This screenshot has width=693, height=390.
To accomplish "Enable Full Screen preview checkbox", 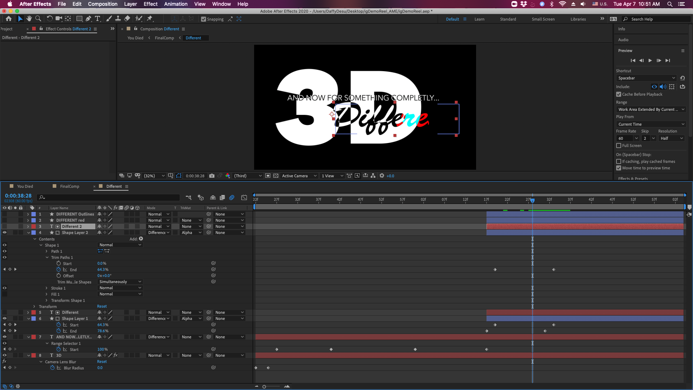I will (x=619, y=146).
